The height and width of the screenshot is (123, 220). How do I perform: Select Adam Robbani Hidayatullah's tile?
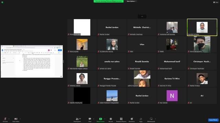pos(112,96)
